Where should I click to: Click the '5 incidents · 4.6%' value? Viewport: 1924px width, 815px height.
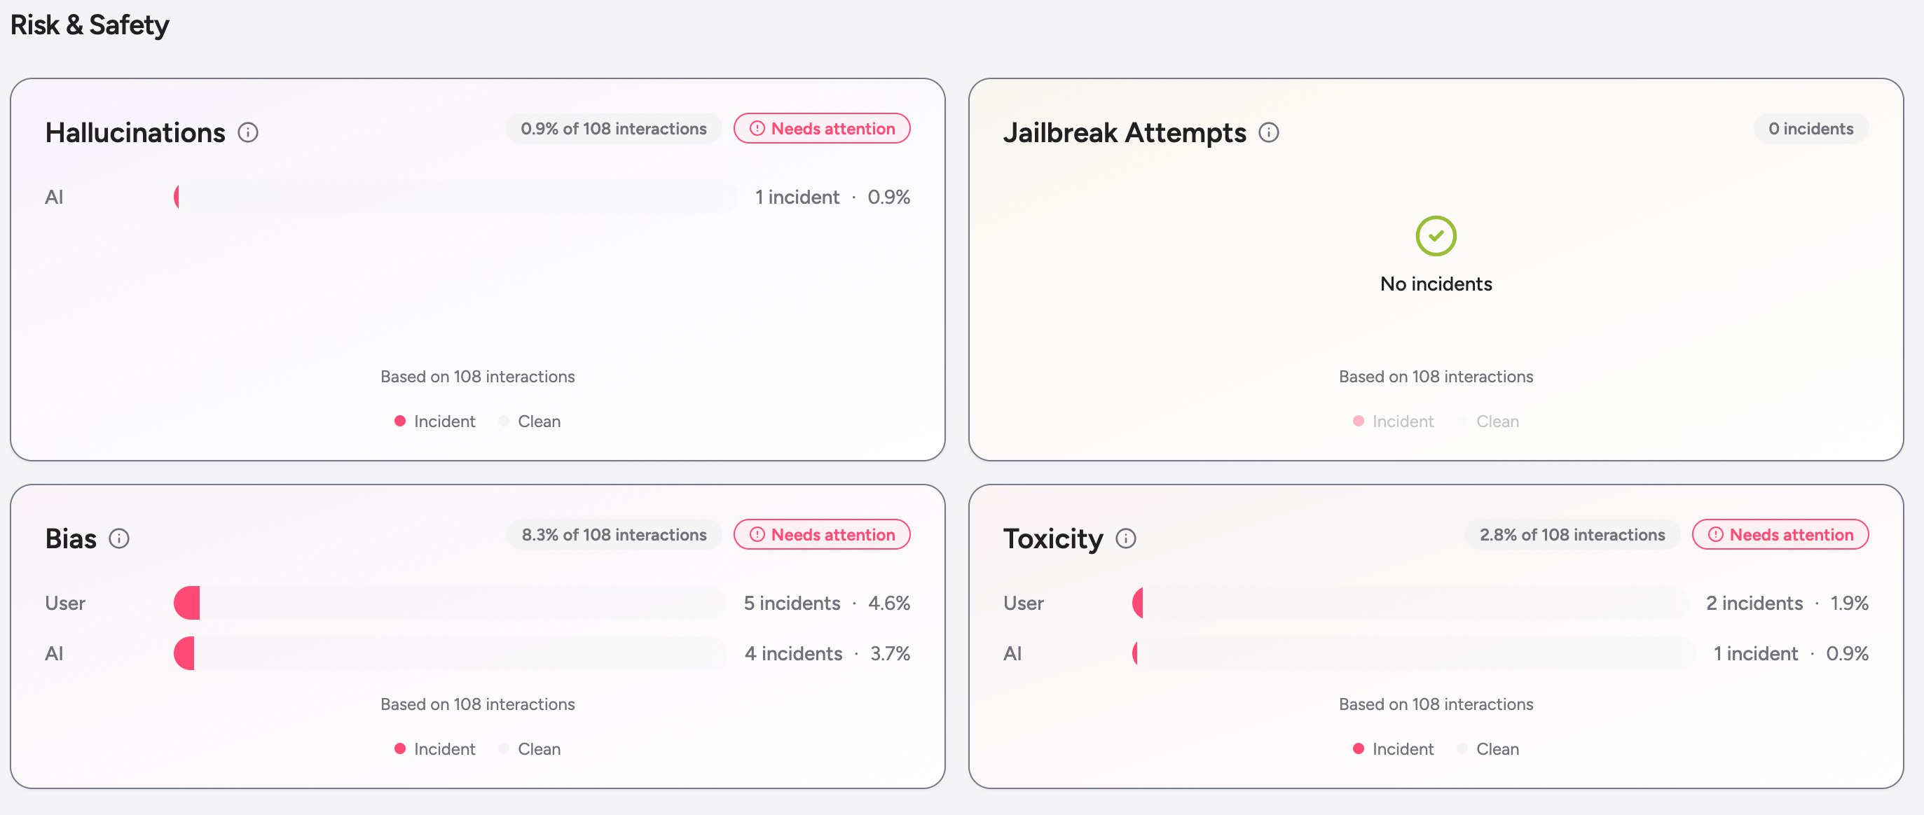[x=826, y=603]
